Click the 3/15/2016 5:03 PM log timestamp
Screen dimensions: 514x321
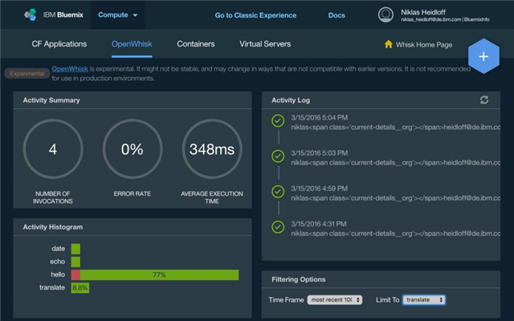click(320, 153)
